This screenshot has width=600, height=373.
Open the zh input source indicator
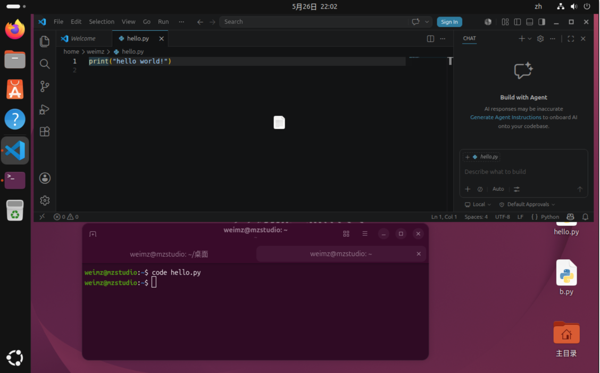point(538,6)
